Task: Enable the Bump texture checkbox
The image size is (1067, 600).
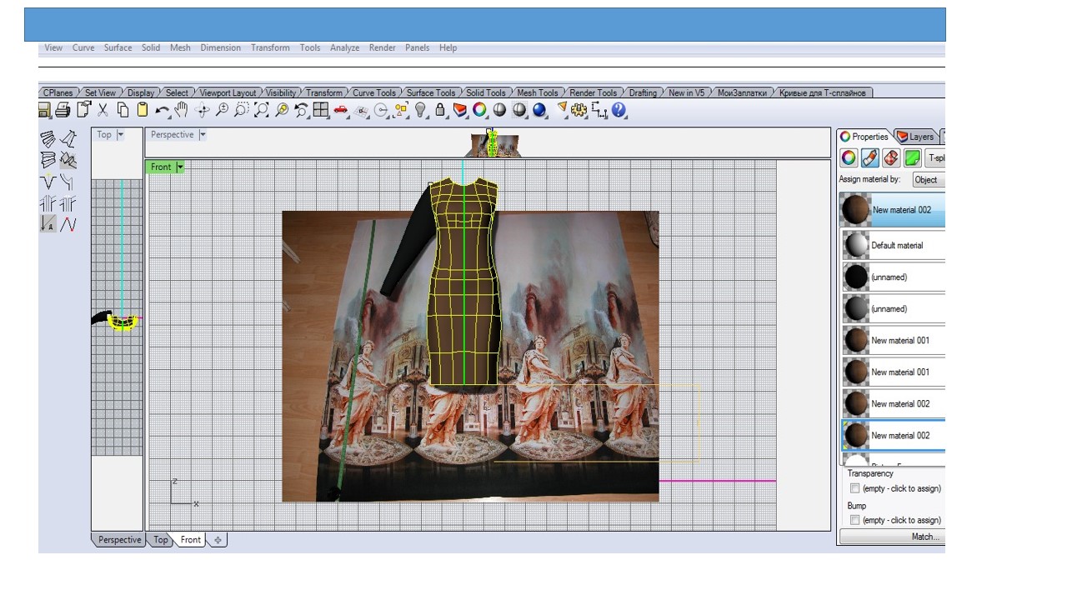Action: [x=854, y=520]
